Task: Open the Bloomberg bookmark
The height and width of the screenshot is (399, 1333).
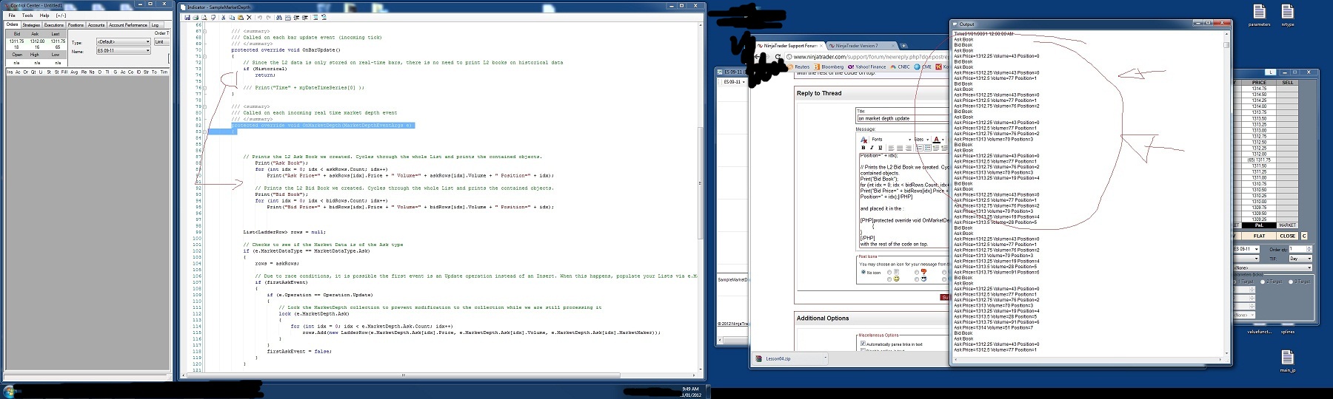Action: pos(829,66)
